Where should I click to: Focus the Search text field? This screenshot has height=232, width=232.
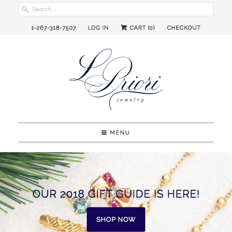[116, 9]
